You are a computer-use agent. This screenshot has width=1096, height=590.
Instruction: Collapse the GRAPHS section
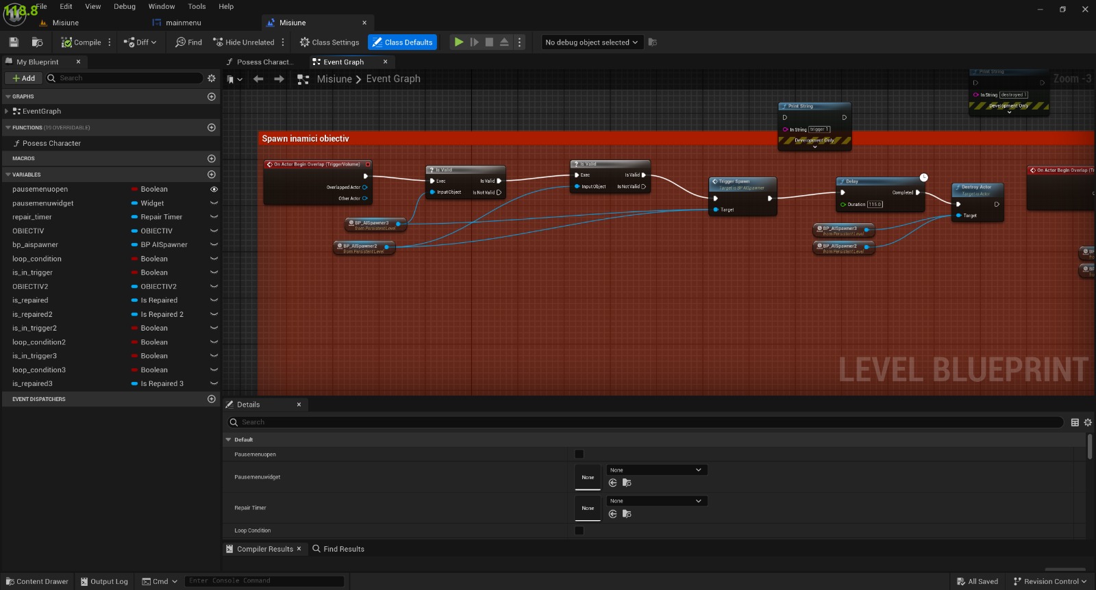(x=8, y=97)
